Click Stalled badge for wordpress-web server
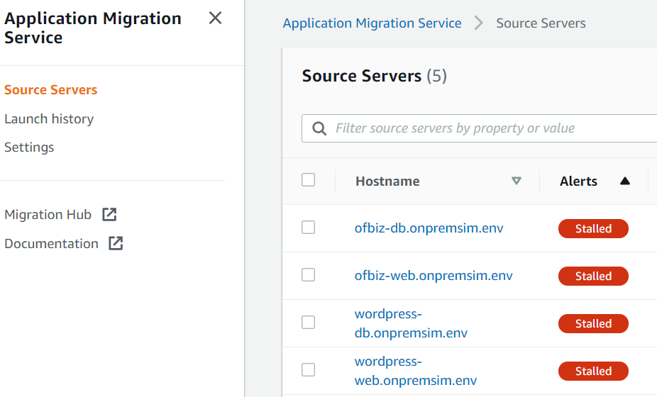Viewport: 657px width, 397px height. (x=593, y=371)
